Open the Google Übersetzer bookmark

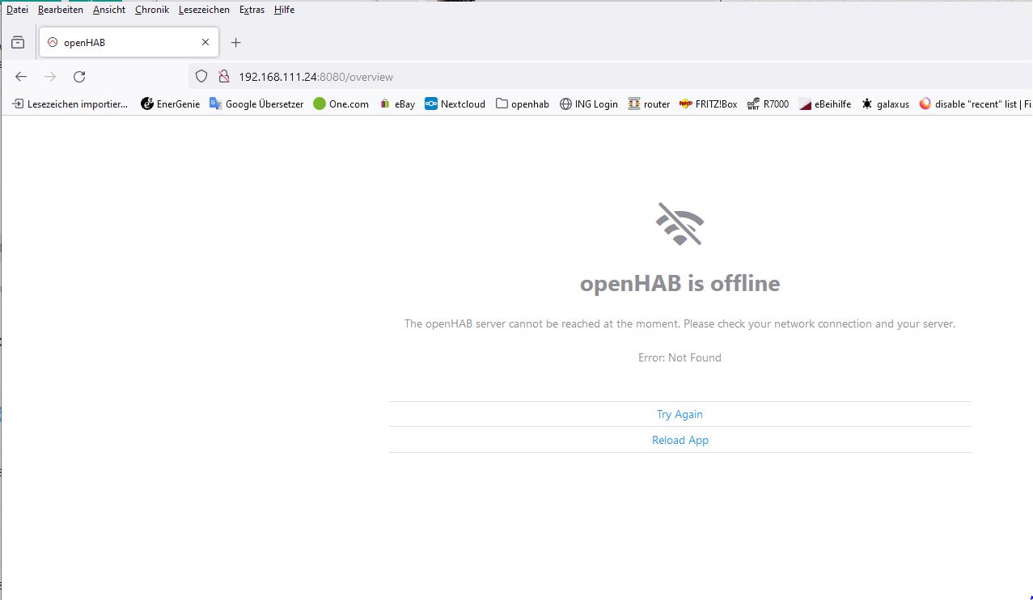pos(256,104)
